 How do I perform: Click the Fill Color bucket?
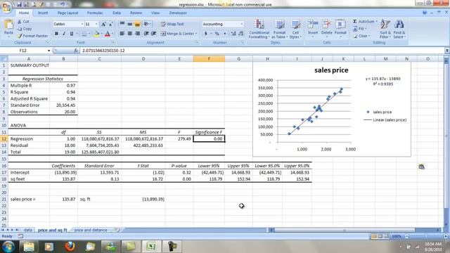coord(97,34)
